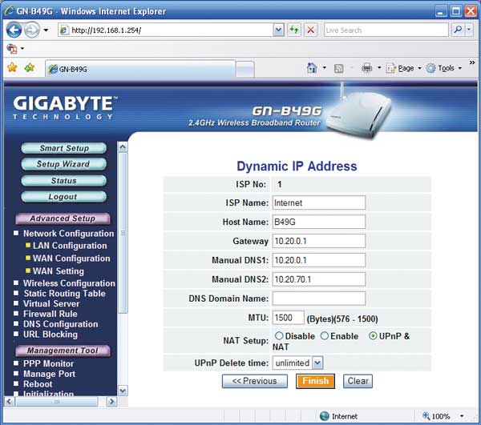
Task: Click the Manual DNS1 input field
Action: 319,260
